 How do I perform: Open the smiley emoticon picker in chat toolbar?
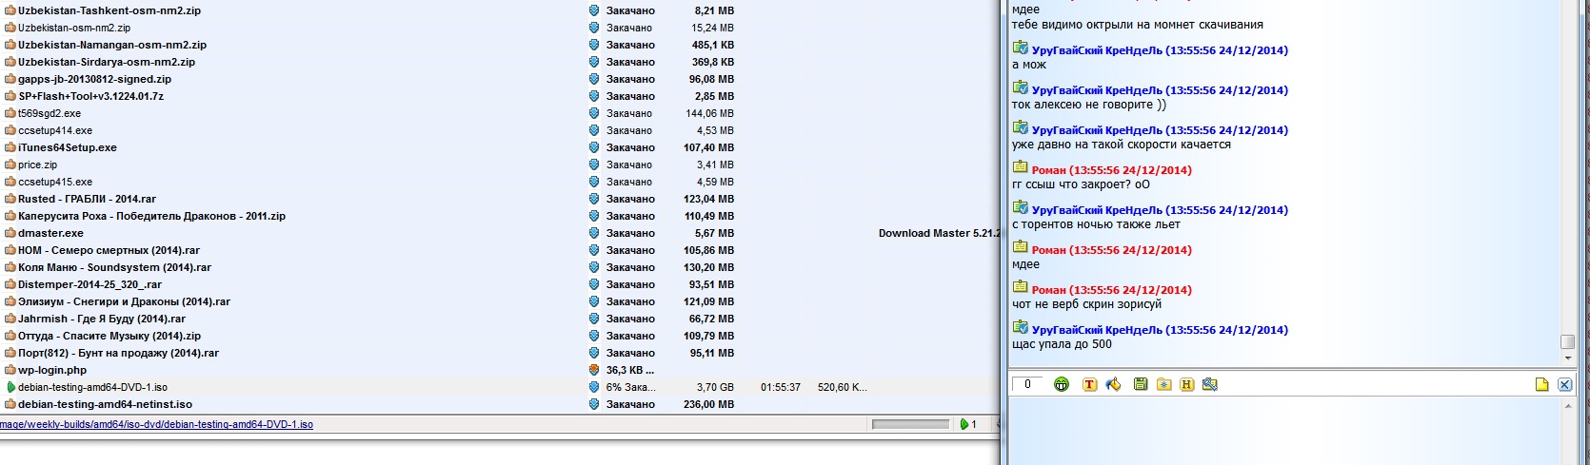[x=1062, y=384]
